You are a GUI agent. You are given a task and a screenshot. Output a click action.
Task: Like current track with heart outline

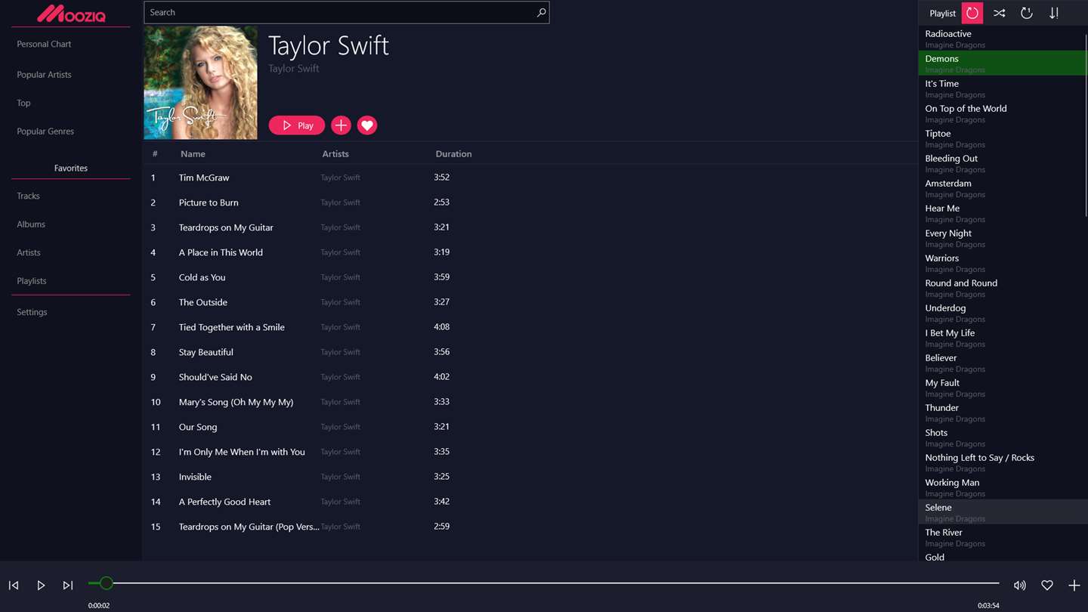[x=1047, y=585]
